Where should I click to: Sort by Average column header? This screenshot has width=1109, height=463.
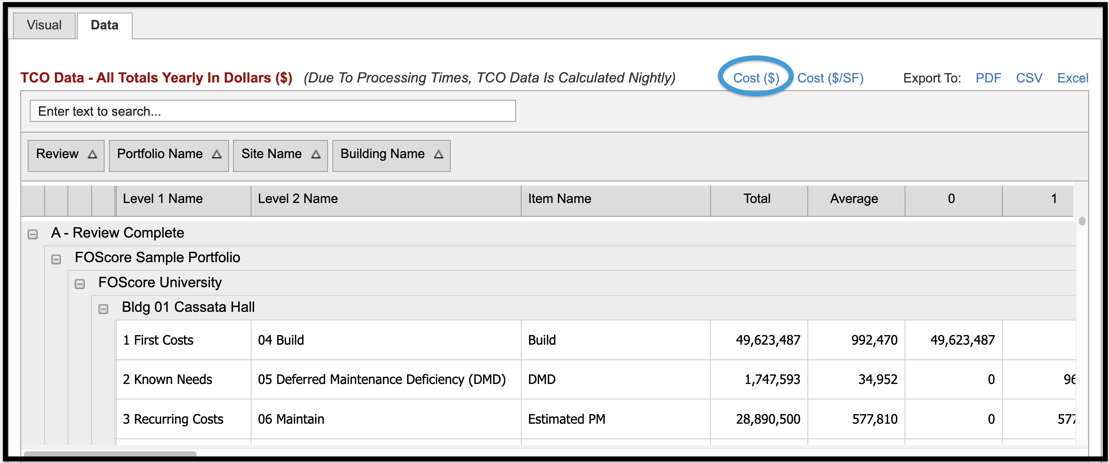857,201
